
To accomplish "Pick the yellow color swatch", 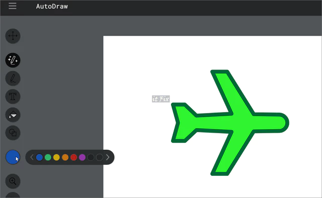I will 56,157.
